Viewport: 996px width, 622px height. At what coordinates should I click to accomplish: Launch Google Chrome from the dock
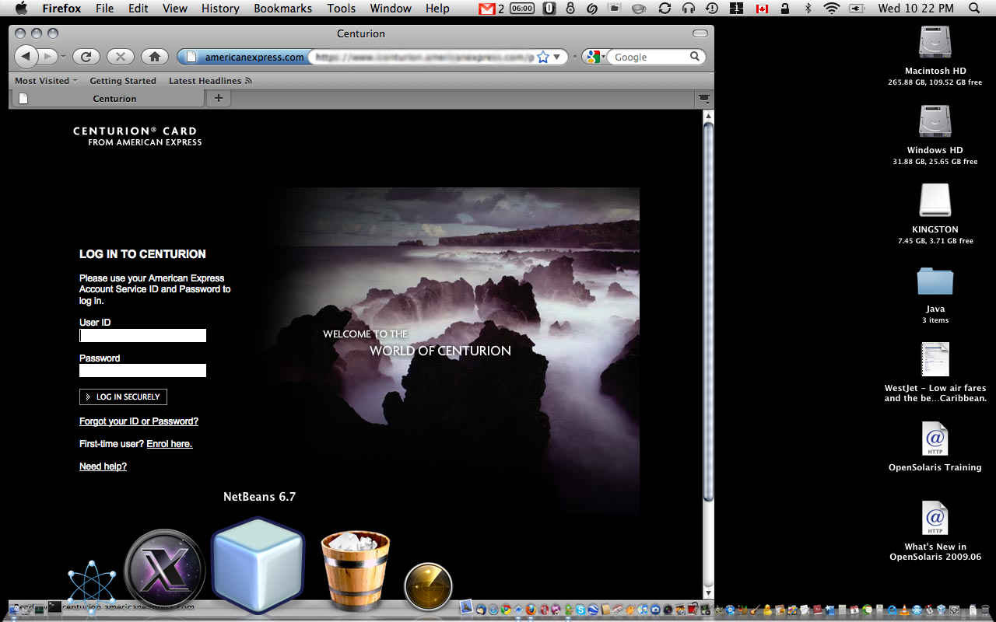506,610
